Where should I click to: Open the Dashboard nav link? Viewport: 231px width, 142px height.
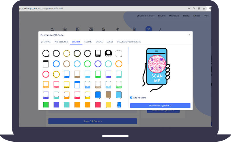tap(174, 16)
